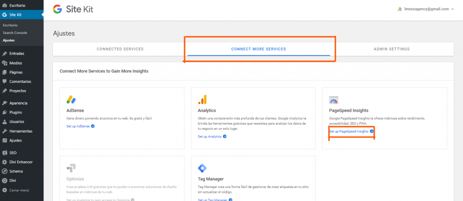Open Search Console in Site Kit submenu
This screenshot has width=463, height=201.
(x=15, y=32)
